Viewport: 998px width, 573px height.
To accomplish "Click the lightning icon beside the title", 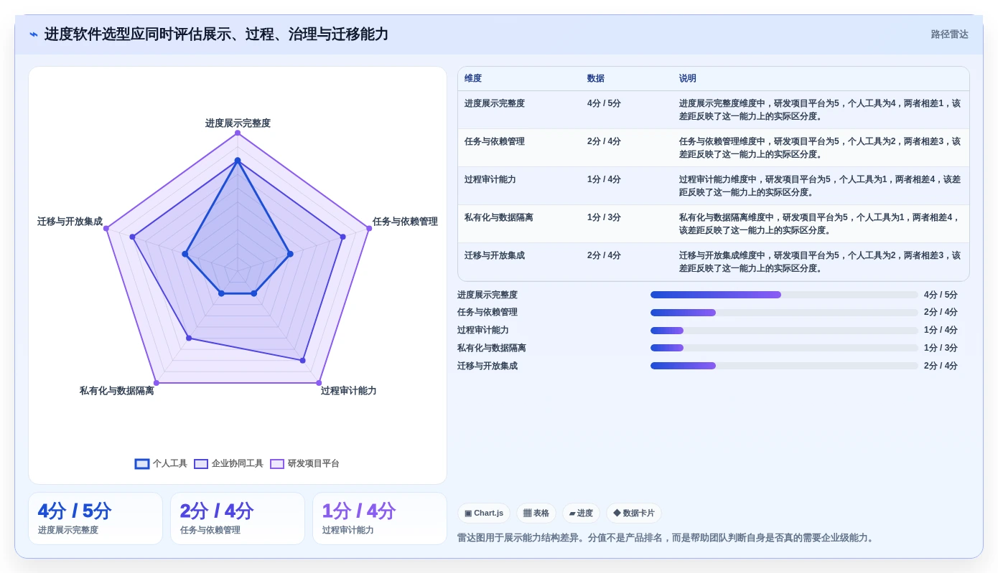I will click(x=34, y=34).
